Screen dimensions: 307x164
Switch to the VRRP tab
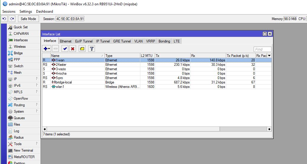pyautogui.click(x=150, y=41)
